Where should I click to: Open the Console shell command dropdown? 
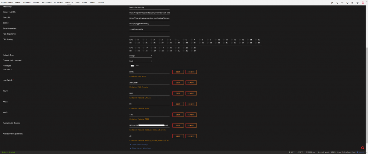pos(140,61)
